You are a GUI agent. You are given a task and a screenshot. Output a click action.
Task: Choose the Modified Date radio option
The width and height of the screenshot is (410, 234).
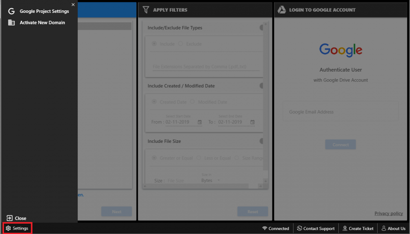193,102
